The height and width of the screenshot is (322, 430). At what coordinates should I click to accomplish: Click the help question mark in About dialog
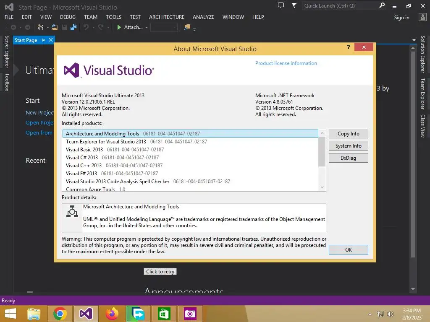pos(348,47)
